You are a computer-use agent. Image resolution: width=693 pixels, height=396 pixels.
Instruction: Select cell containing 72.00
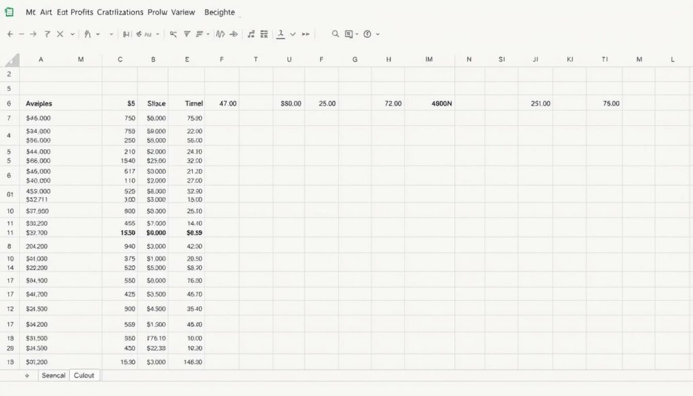click(388, 104)
